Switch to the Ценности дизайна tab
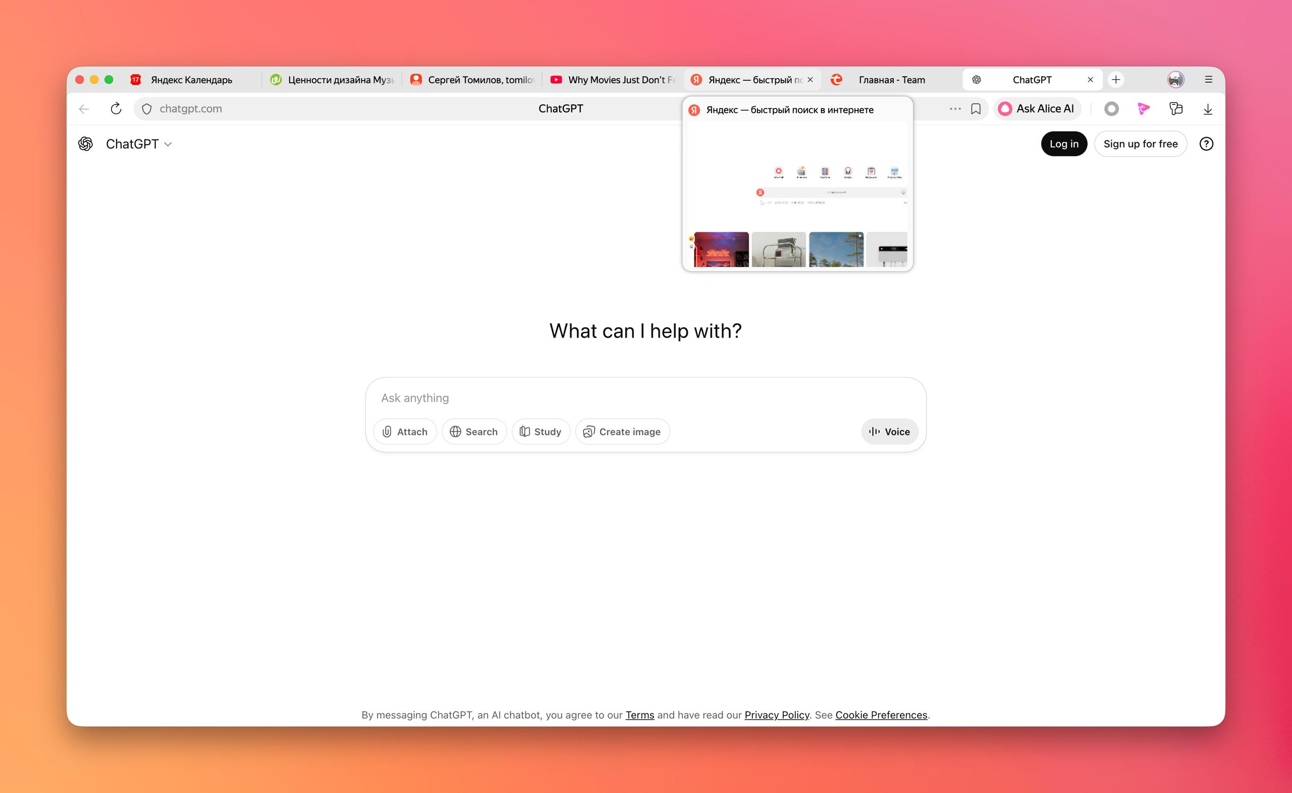Viewport: 1292px width, 793px height. 332,80
